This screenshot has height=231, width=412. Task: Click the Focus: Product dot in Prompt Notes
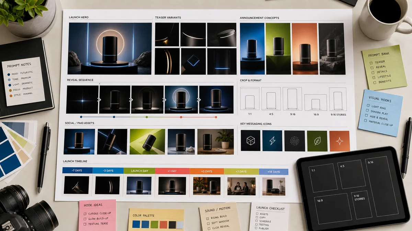click(x=10, y=90)
